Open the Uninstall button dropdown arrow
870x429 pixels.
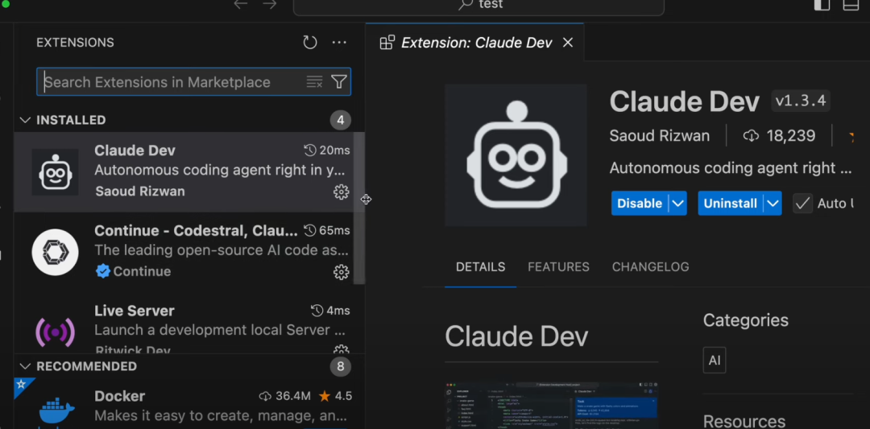[x=773, y=204]
